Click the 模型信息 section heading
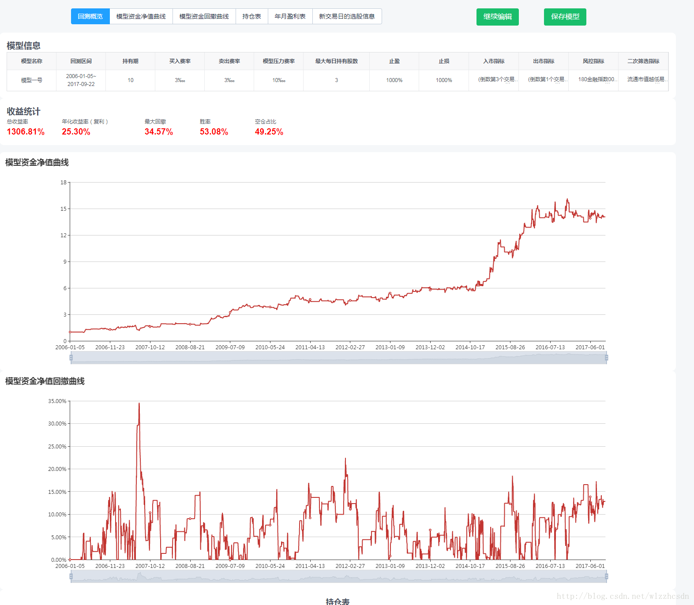The width and height of the screenshot is (694, 605). click(x=23, y=46)
